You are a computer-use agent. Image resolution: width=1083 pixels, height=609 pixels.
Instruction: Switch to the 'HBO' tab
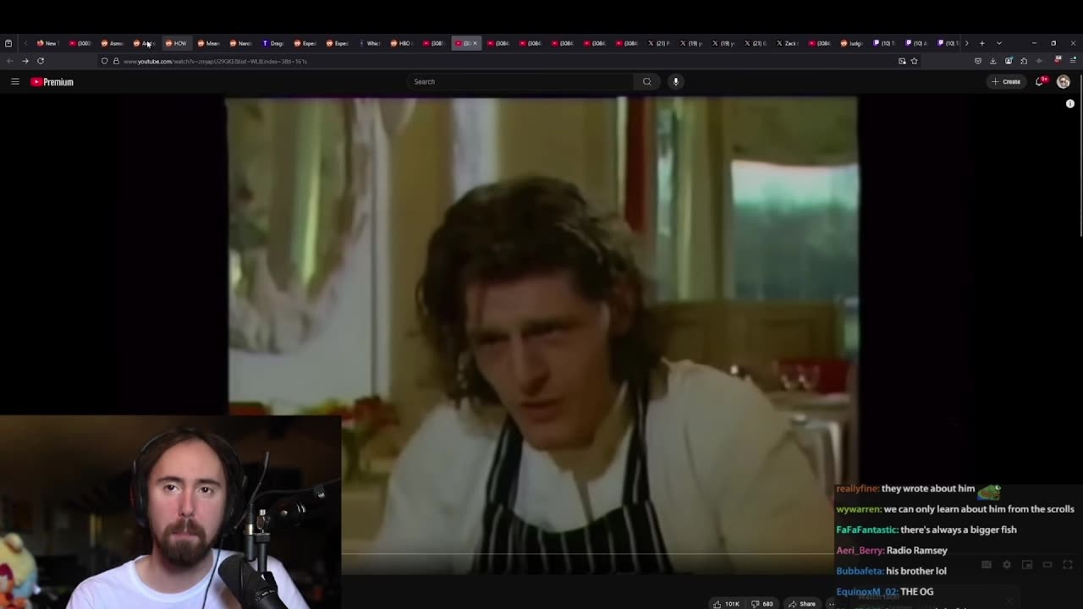(x=400, y=43)
